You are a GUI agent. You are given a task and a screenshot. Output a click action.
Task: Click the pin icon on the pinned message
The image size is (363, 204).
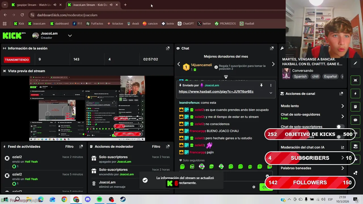coord(261,85)
